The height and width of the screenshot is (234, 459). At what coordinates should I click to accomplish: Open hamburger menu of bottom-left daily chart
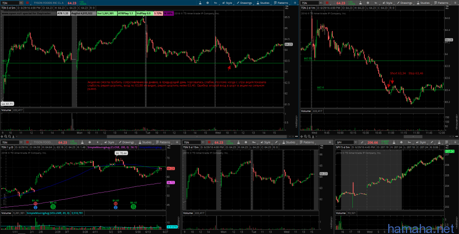click(177, 142)
